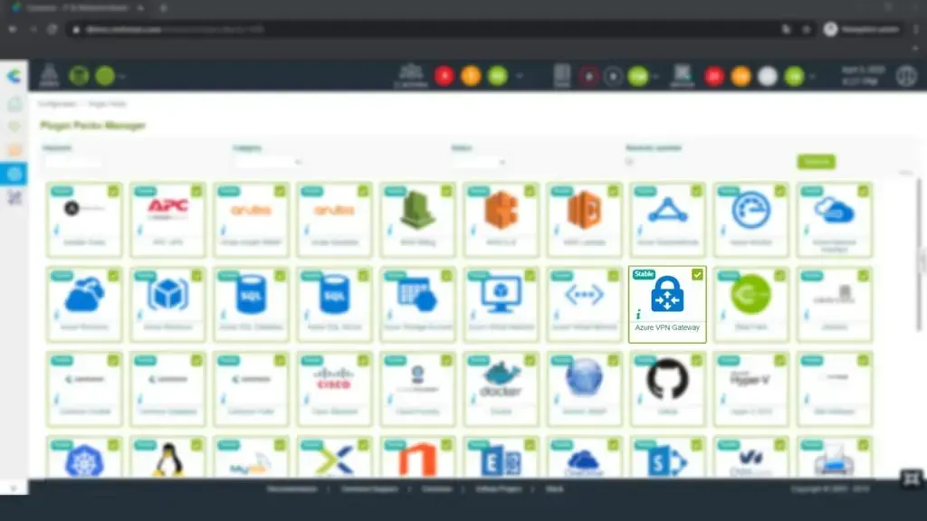The image size is (927, 521).
Task: Open the Azure VPN Gateway plugin pack card
Action: pyautogui.click(x=667, y=304)
